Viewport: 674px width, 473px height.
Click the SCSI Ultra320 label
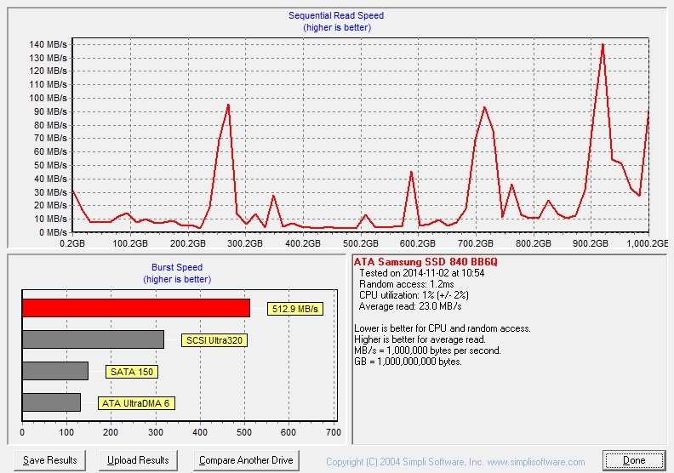pyautogui.click(x=214, y=340)
